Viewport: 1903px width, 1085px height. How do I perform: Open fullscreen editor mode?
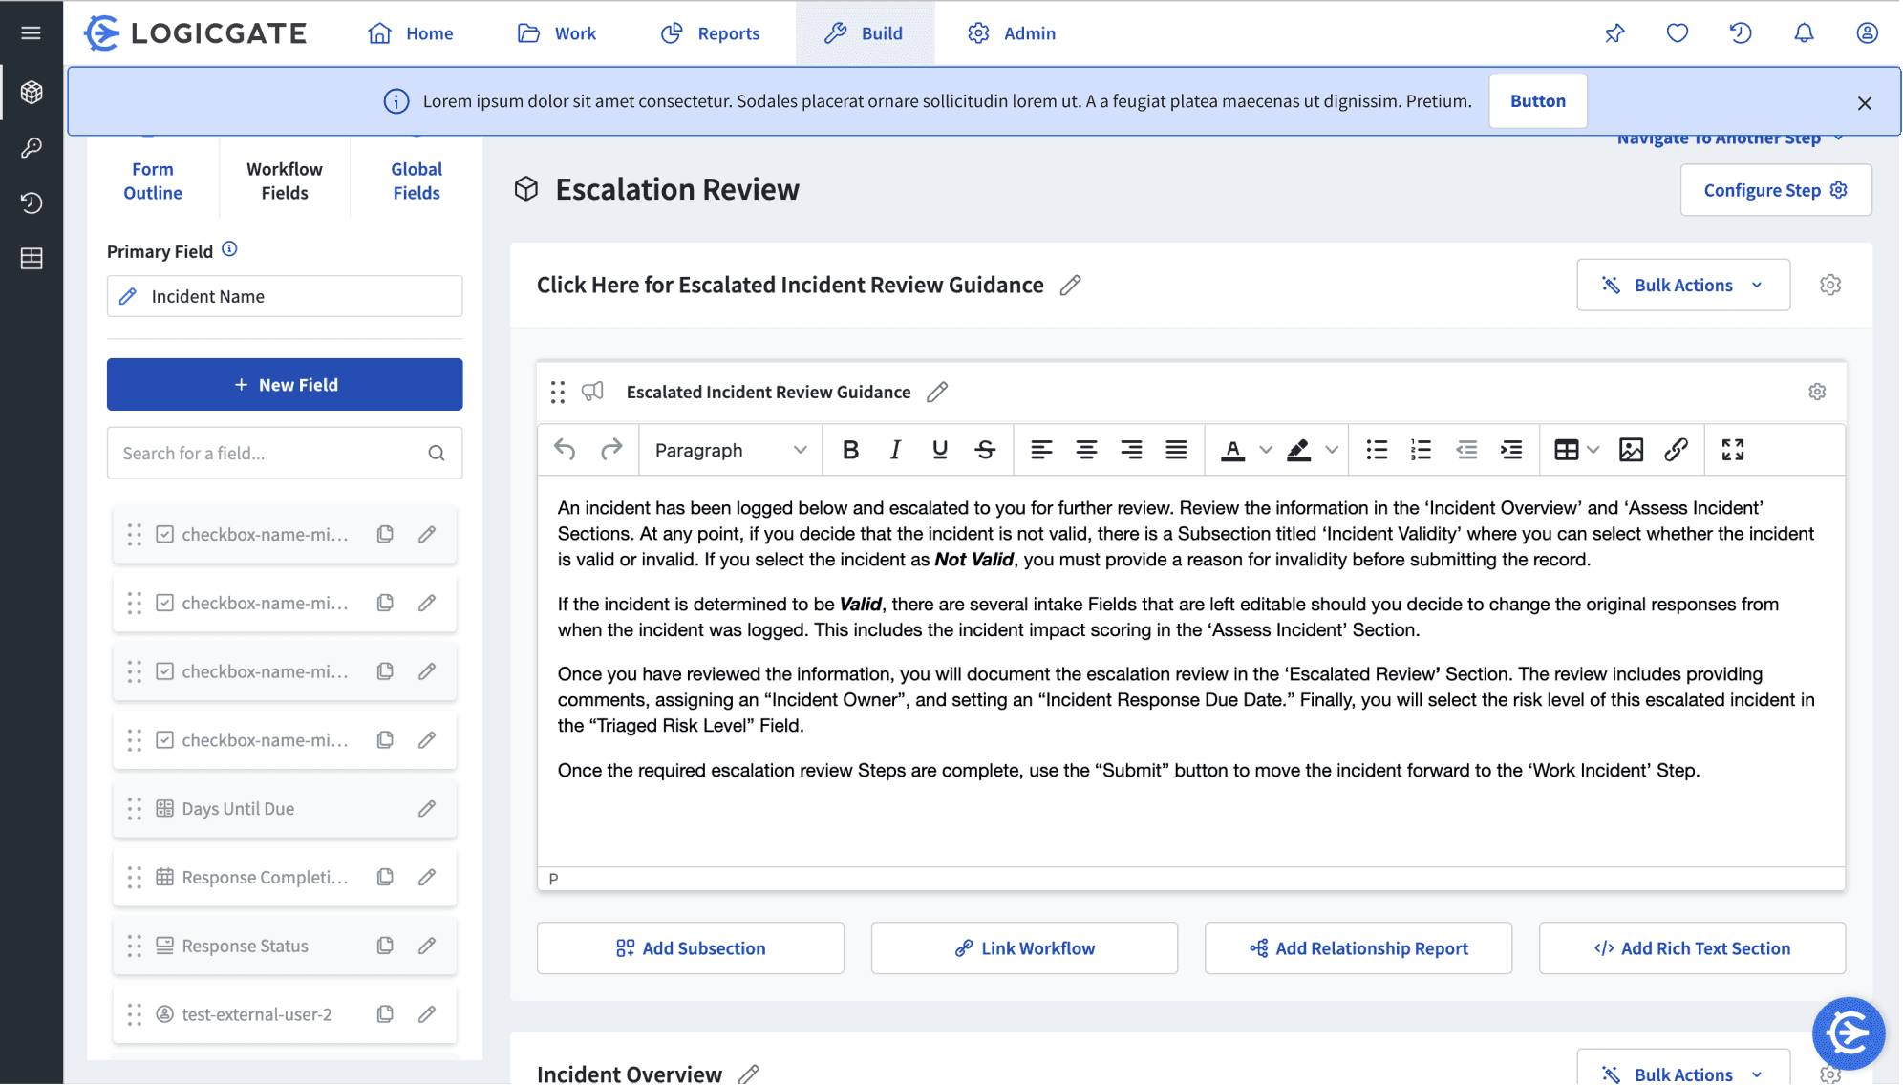pyautogui.click(x=1732, y=450)
